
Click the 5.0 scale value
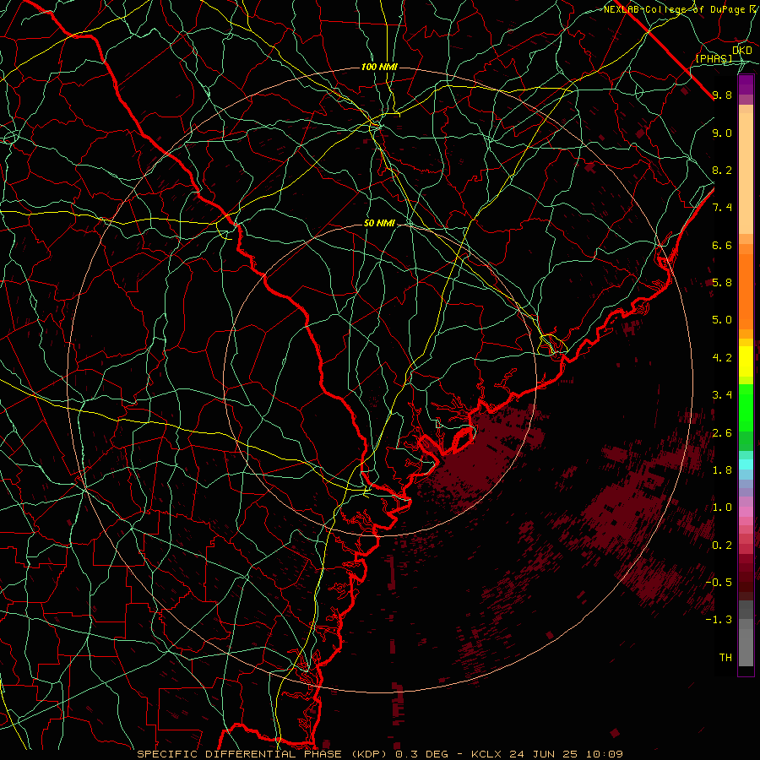coord(722,320)
